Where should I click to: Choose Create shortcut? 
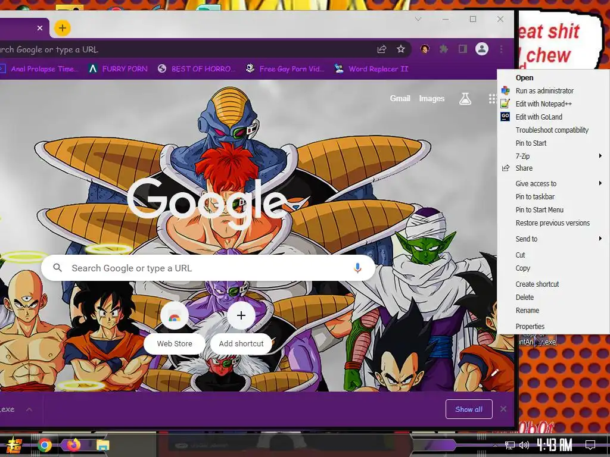[x=553, y=284]
